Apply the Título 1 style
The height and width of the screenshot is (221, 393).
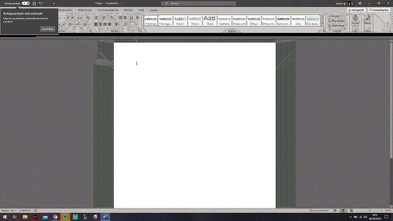(180, 20)
